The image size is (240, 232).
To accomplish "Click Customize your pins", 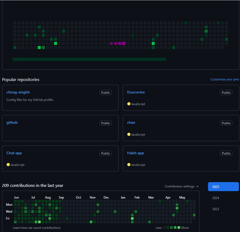I will click(x=225, y=79).
